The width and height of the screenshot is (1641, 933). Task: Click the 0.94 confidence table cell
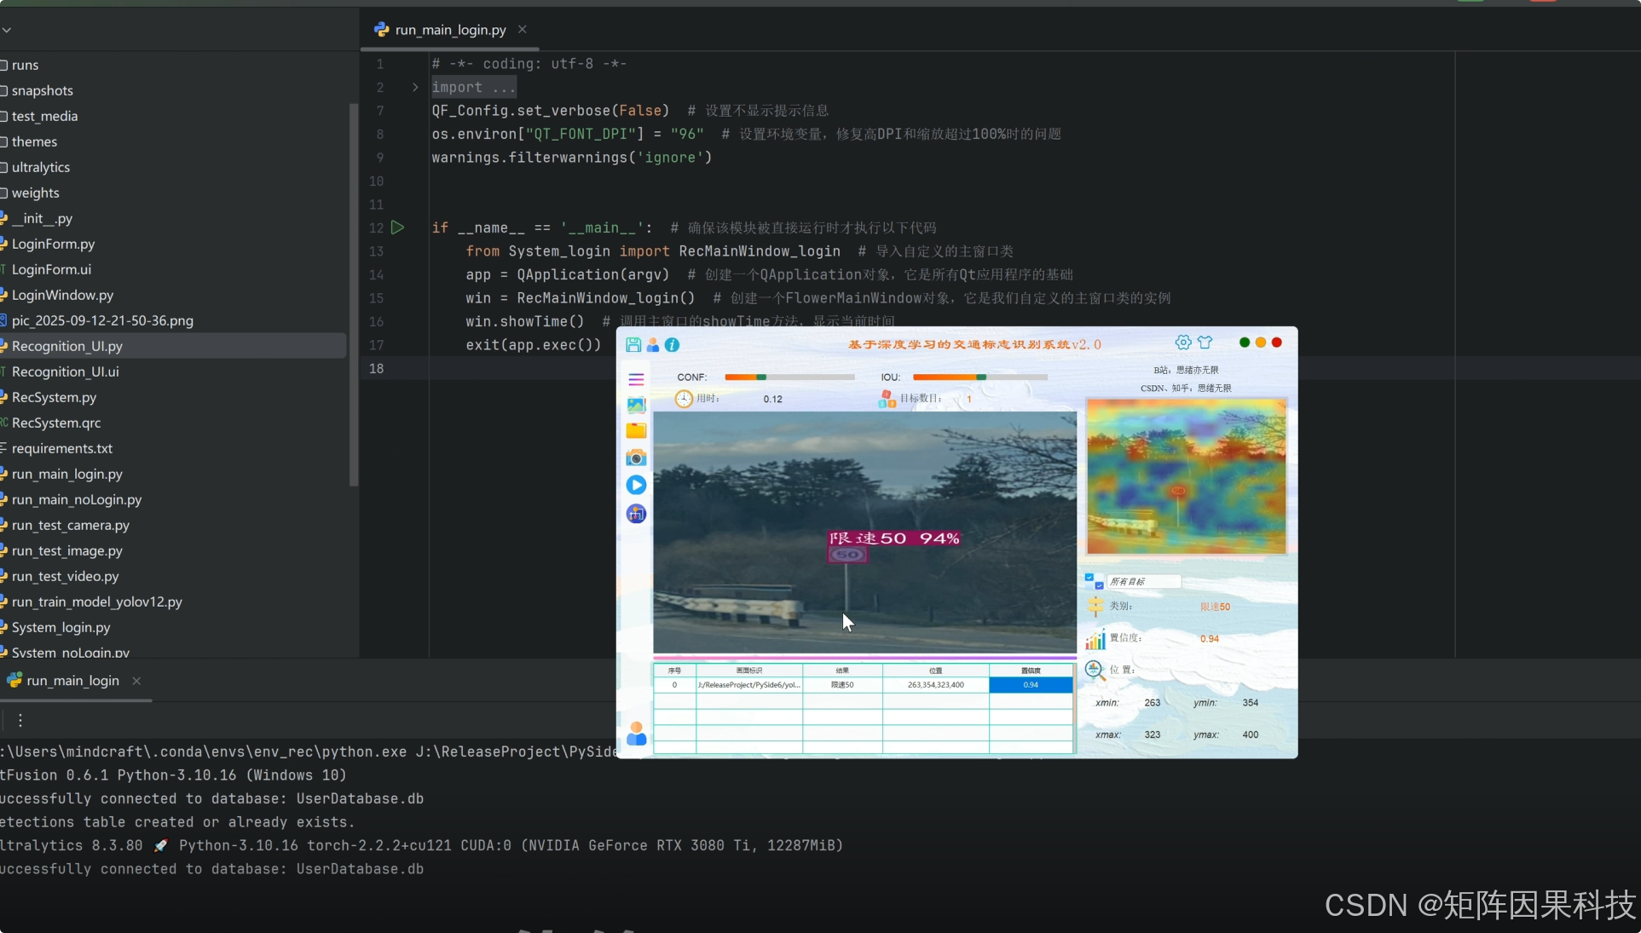click(x=1031, y=685)
